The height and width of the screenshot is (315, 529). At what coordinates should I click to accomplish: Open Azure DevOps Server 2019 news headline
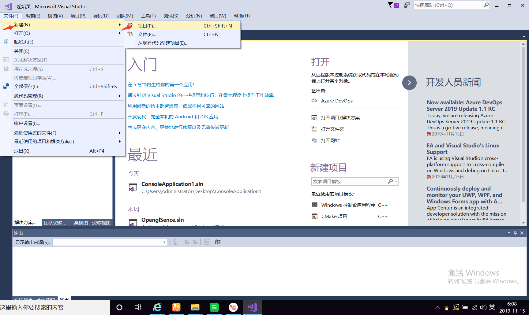(x=464, y=106)
